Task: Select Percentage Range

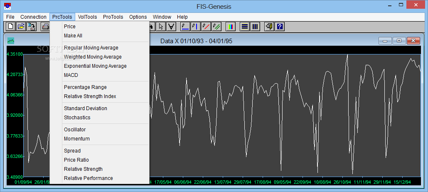Action: click(x=100, y=87)
